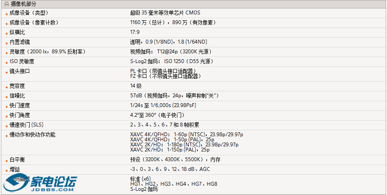Click the orange bullet beside 增益
Image resolution: width=387 pixels, height=195 pixels.
pos(7,170)
